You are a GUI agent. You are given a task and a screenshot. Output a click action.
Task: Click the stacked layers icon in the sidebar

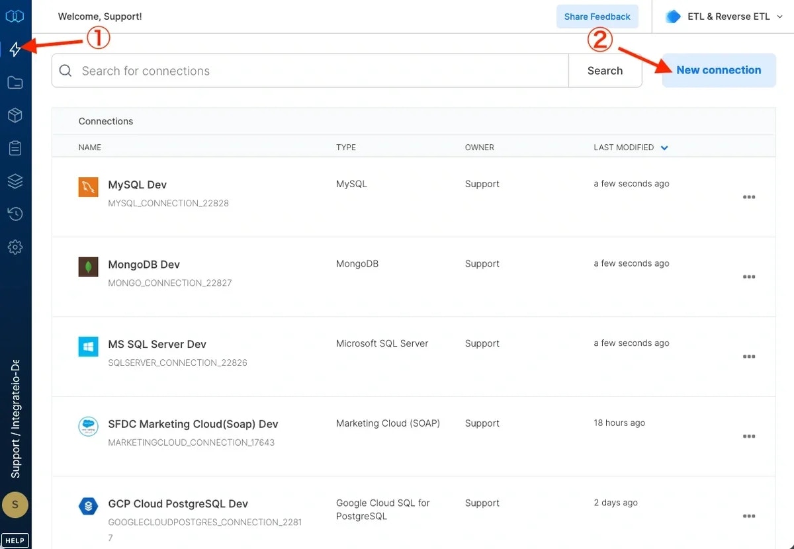click(15, 181)
